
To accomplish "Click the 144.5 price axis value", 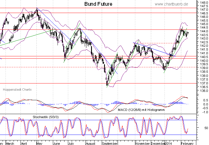I will pos(204,28).
